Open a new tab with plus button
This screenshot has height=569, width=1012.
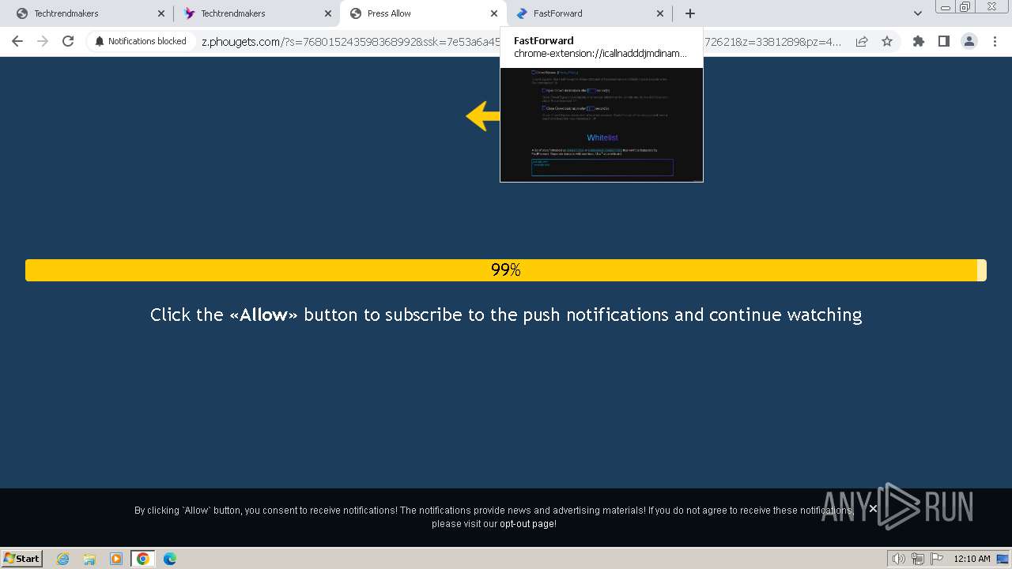coord(689,13)
